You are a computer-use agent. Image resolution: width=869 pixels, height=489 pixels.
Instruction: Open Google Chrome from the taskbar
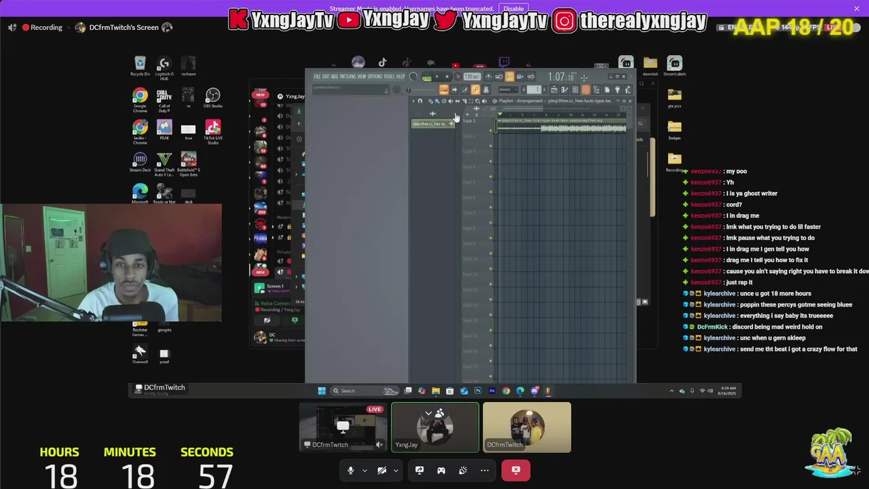click(506, 391)
